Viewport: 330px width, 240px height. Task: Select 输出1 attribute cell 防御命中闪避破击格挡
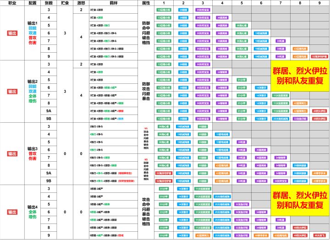pos(146,33)
